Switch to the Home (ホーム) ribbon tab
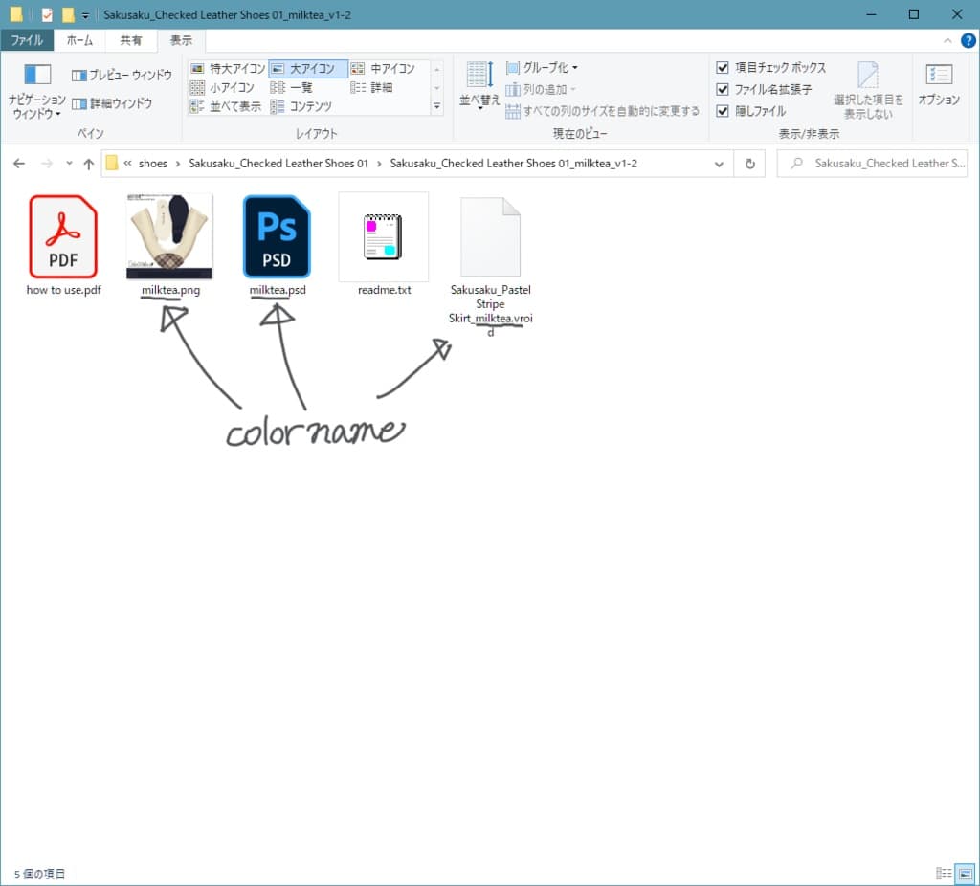Image resolution: width=980 pixels, height=886 pixels. pos(79,40)
